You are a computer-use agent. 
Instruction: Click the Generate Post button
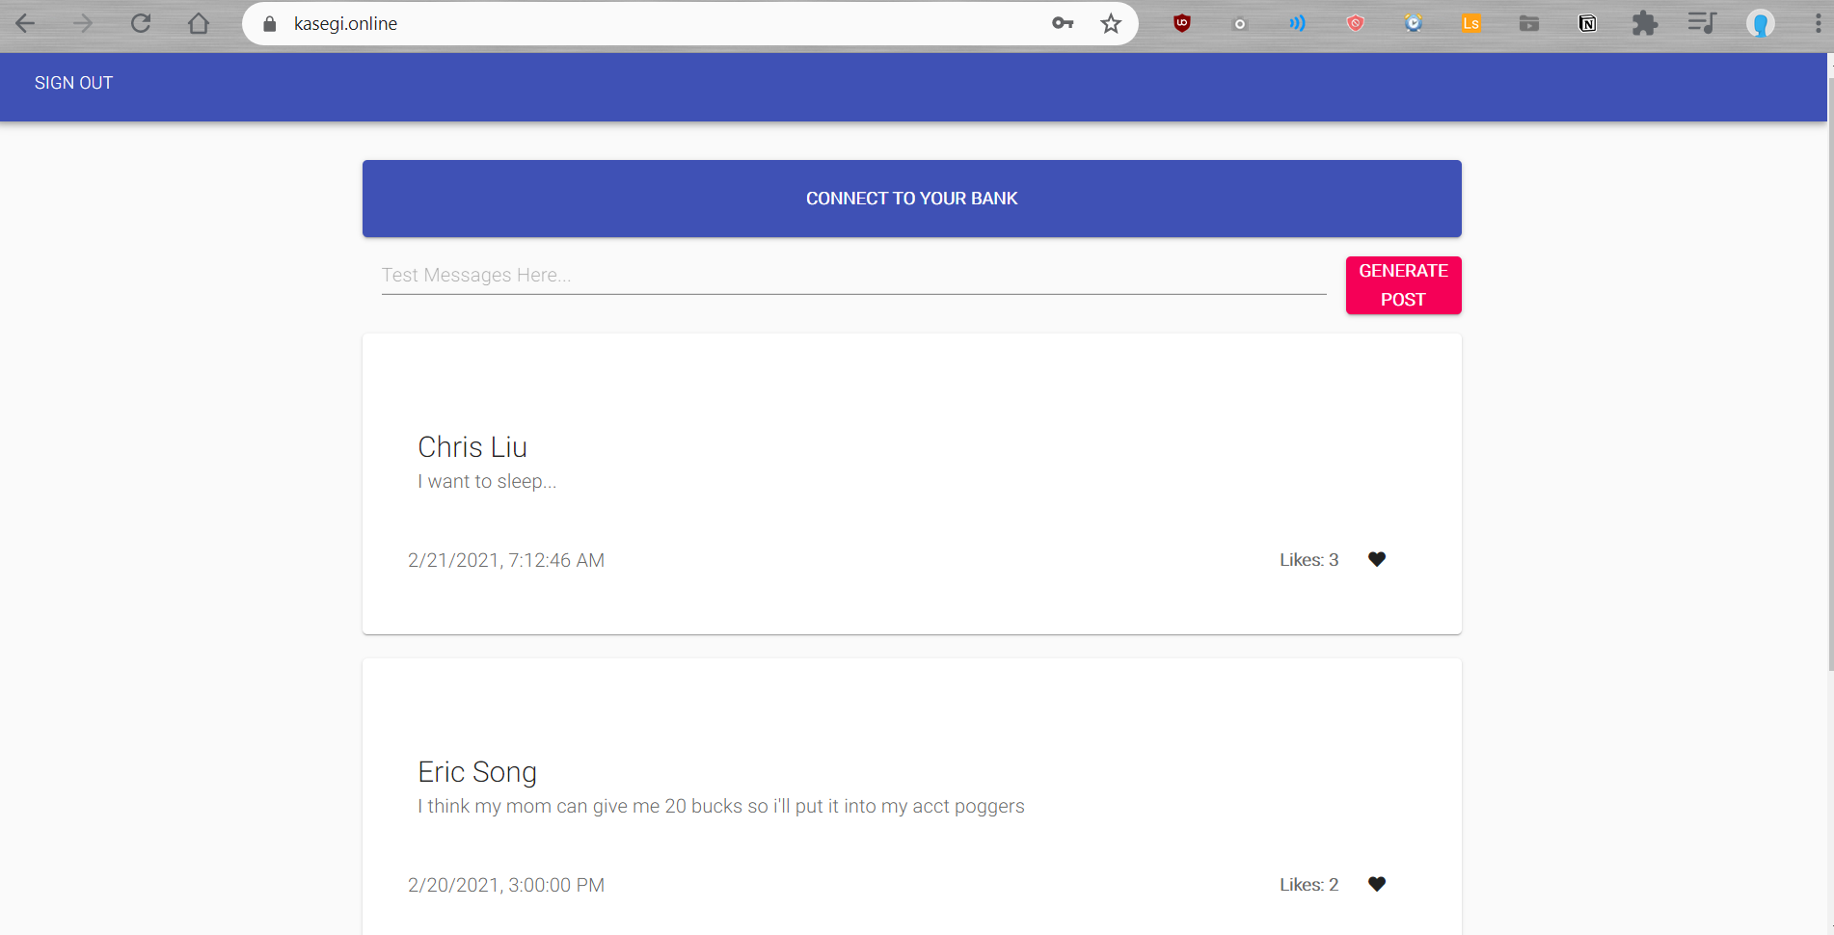tap(1404, 285)
